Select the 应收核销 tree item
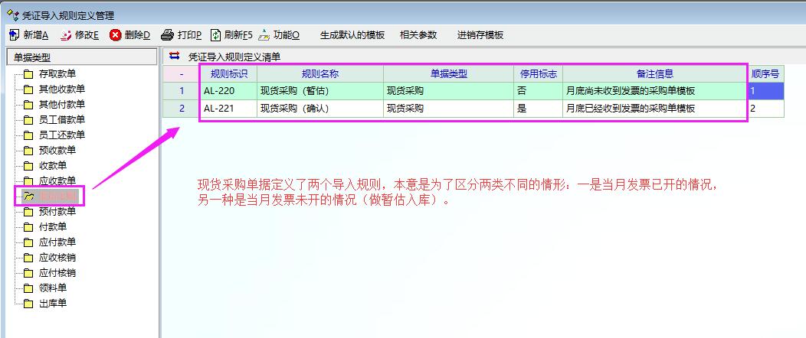Image resolution: width=806 pixels, height=338 pixels. pyautogui.click(x=57, y=258)
